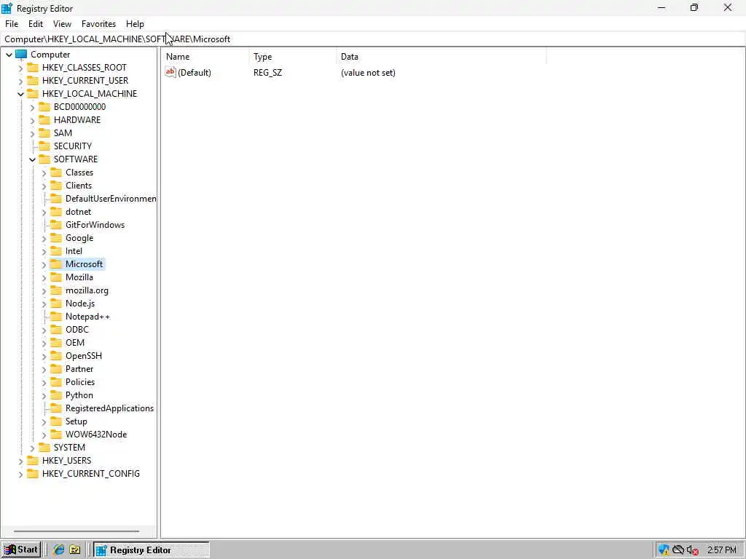
Task: Click the ODBC folder icon
Action: click(56, 330)
